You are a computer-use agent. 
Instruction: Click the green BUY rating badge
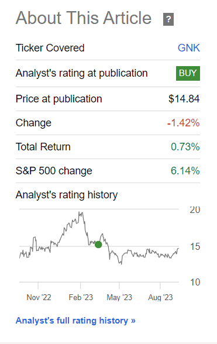(x=188, y=73)
